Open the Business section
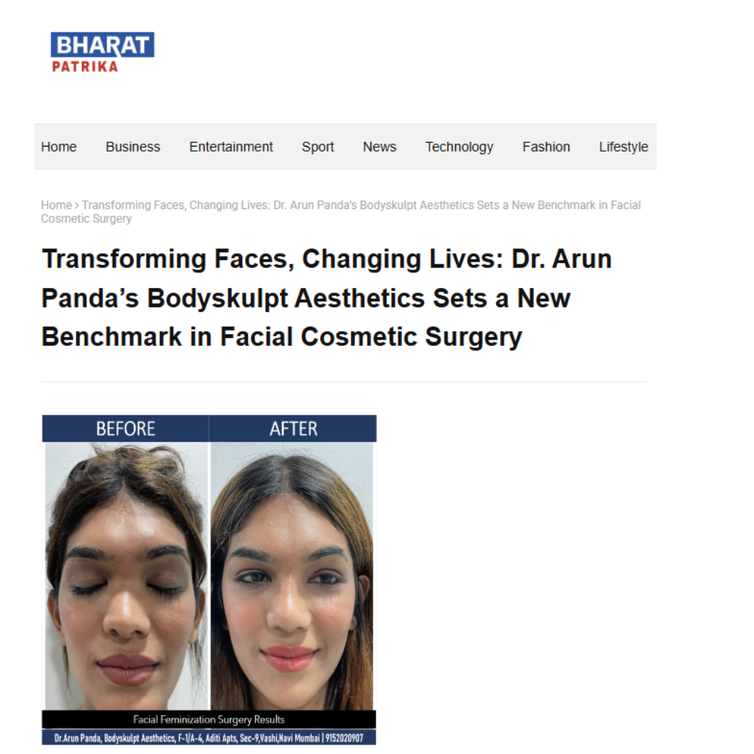Viewport: 754px width, 754px height. point(133,147)
